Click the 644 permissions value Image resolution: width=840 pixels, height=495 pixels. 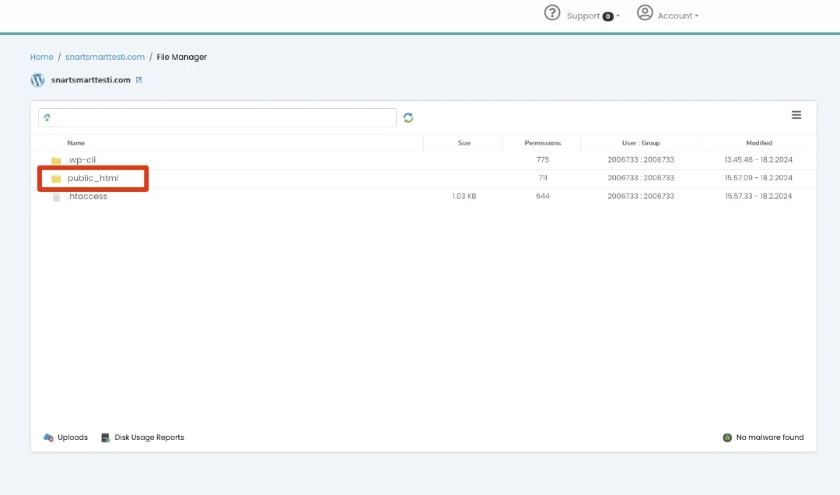point(543,196)
